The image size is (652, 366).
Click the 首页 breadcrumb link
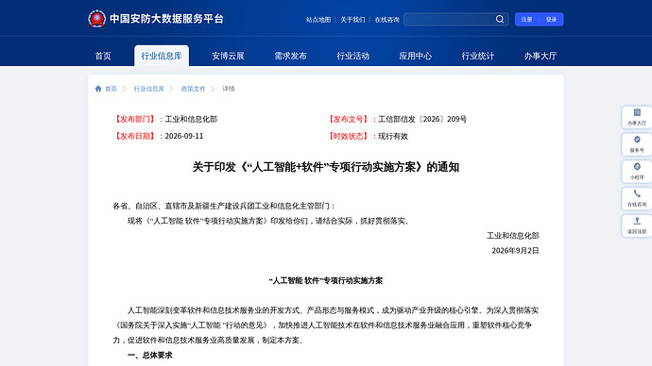pos(111,89)
